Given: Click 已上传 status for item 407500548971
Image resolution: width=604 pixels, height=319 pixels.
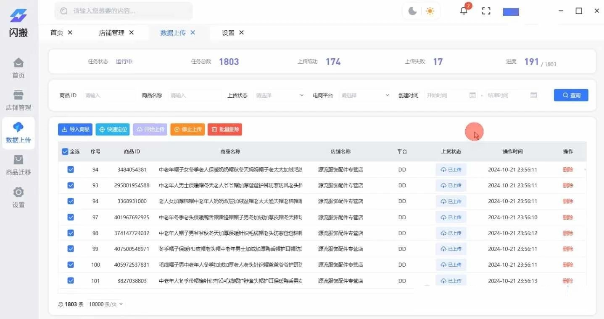Looking at the screenshot, I should click(451, 249).
